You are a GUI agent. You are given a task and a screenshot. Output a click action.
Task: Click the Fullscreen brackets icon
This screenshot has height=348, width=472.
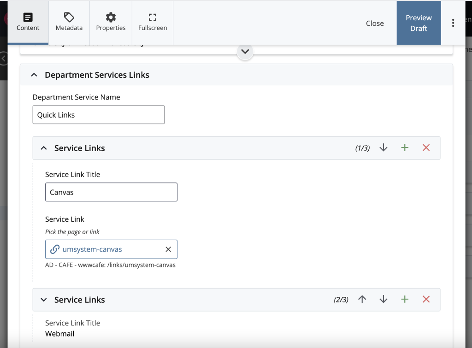tap(153, 18)
